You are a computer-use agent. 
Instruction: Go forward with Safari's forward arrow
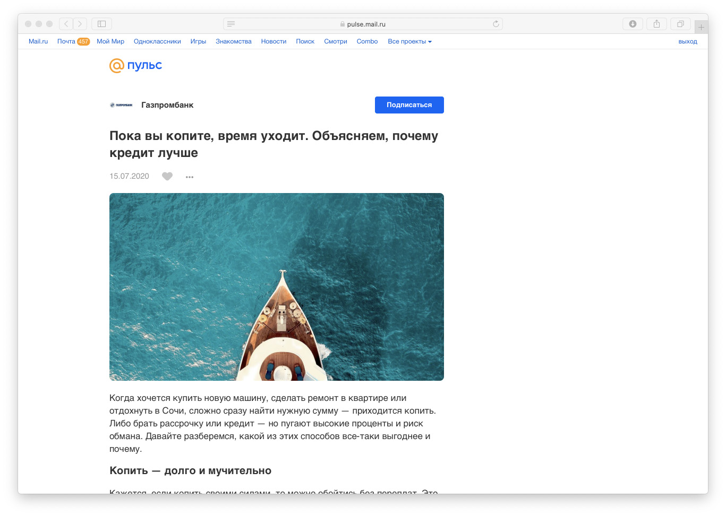point(80,24)
